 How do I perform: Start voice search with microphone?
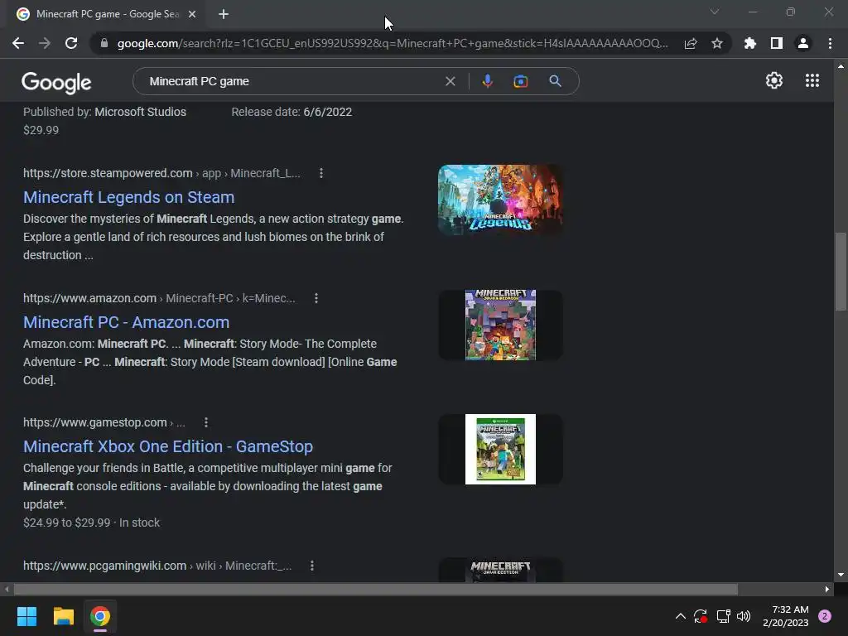(487, 81)
